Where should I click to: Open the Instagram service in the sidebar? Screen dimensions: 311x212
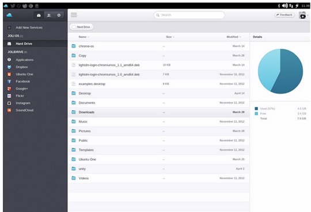pyautogui.click(x=23, y=103)
